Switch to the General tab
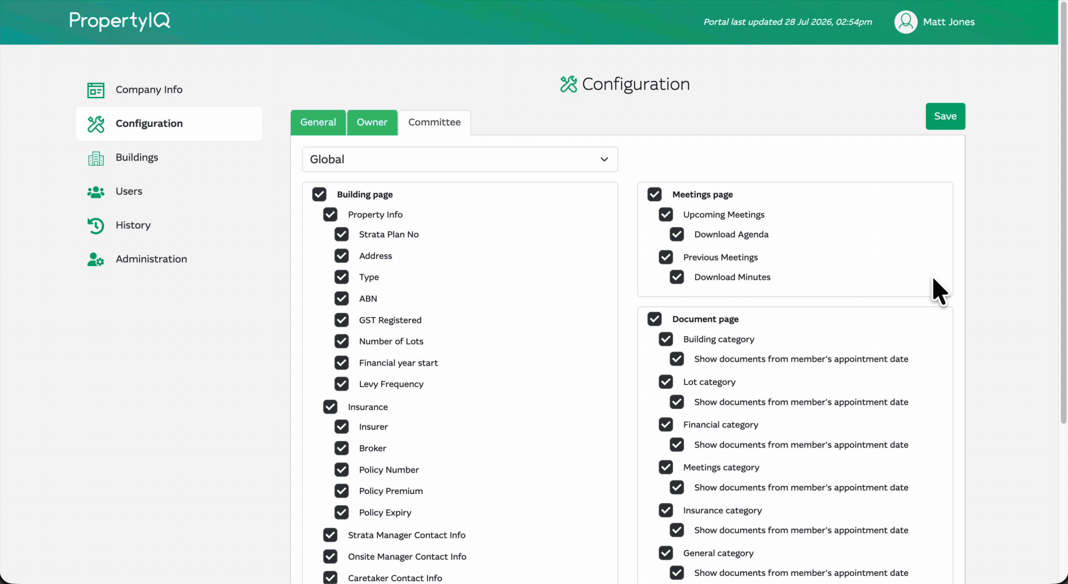This screenshot has width=1068, height=584. pyautogui.click(x=318, y=123)
